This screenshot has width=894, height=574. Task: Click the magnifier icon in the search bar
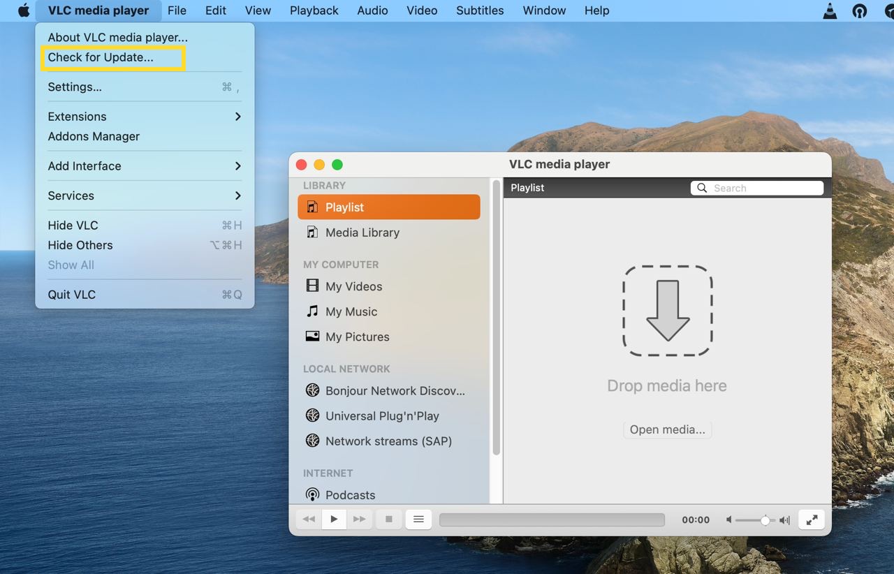[x=702, y=188]
